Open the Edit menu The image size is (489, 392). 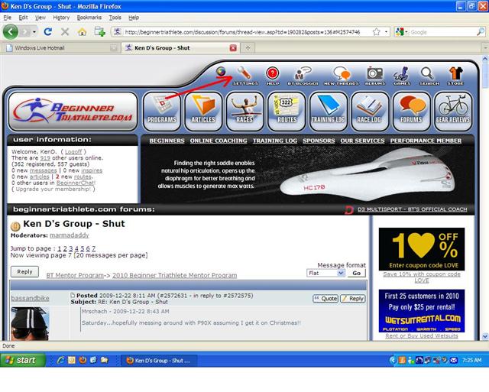23,18
